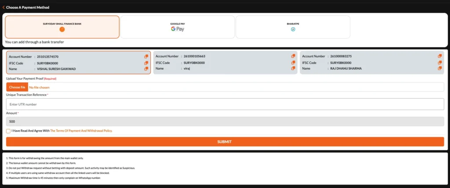Copy name RAJ DHANU SHARMA

tap(439, 68)
